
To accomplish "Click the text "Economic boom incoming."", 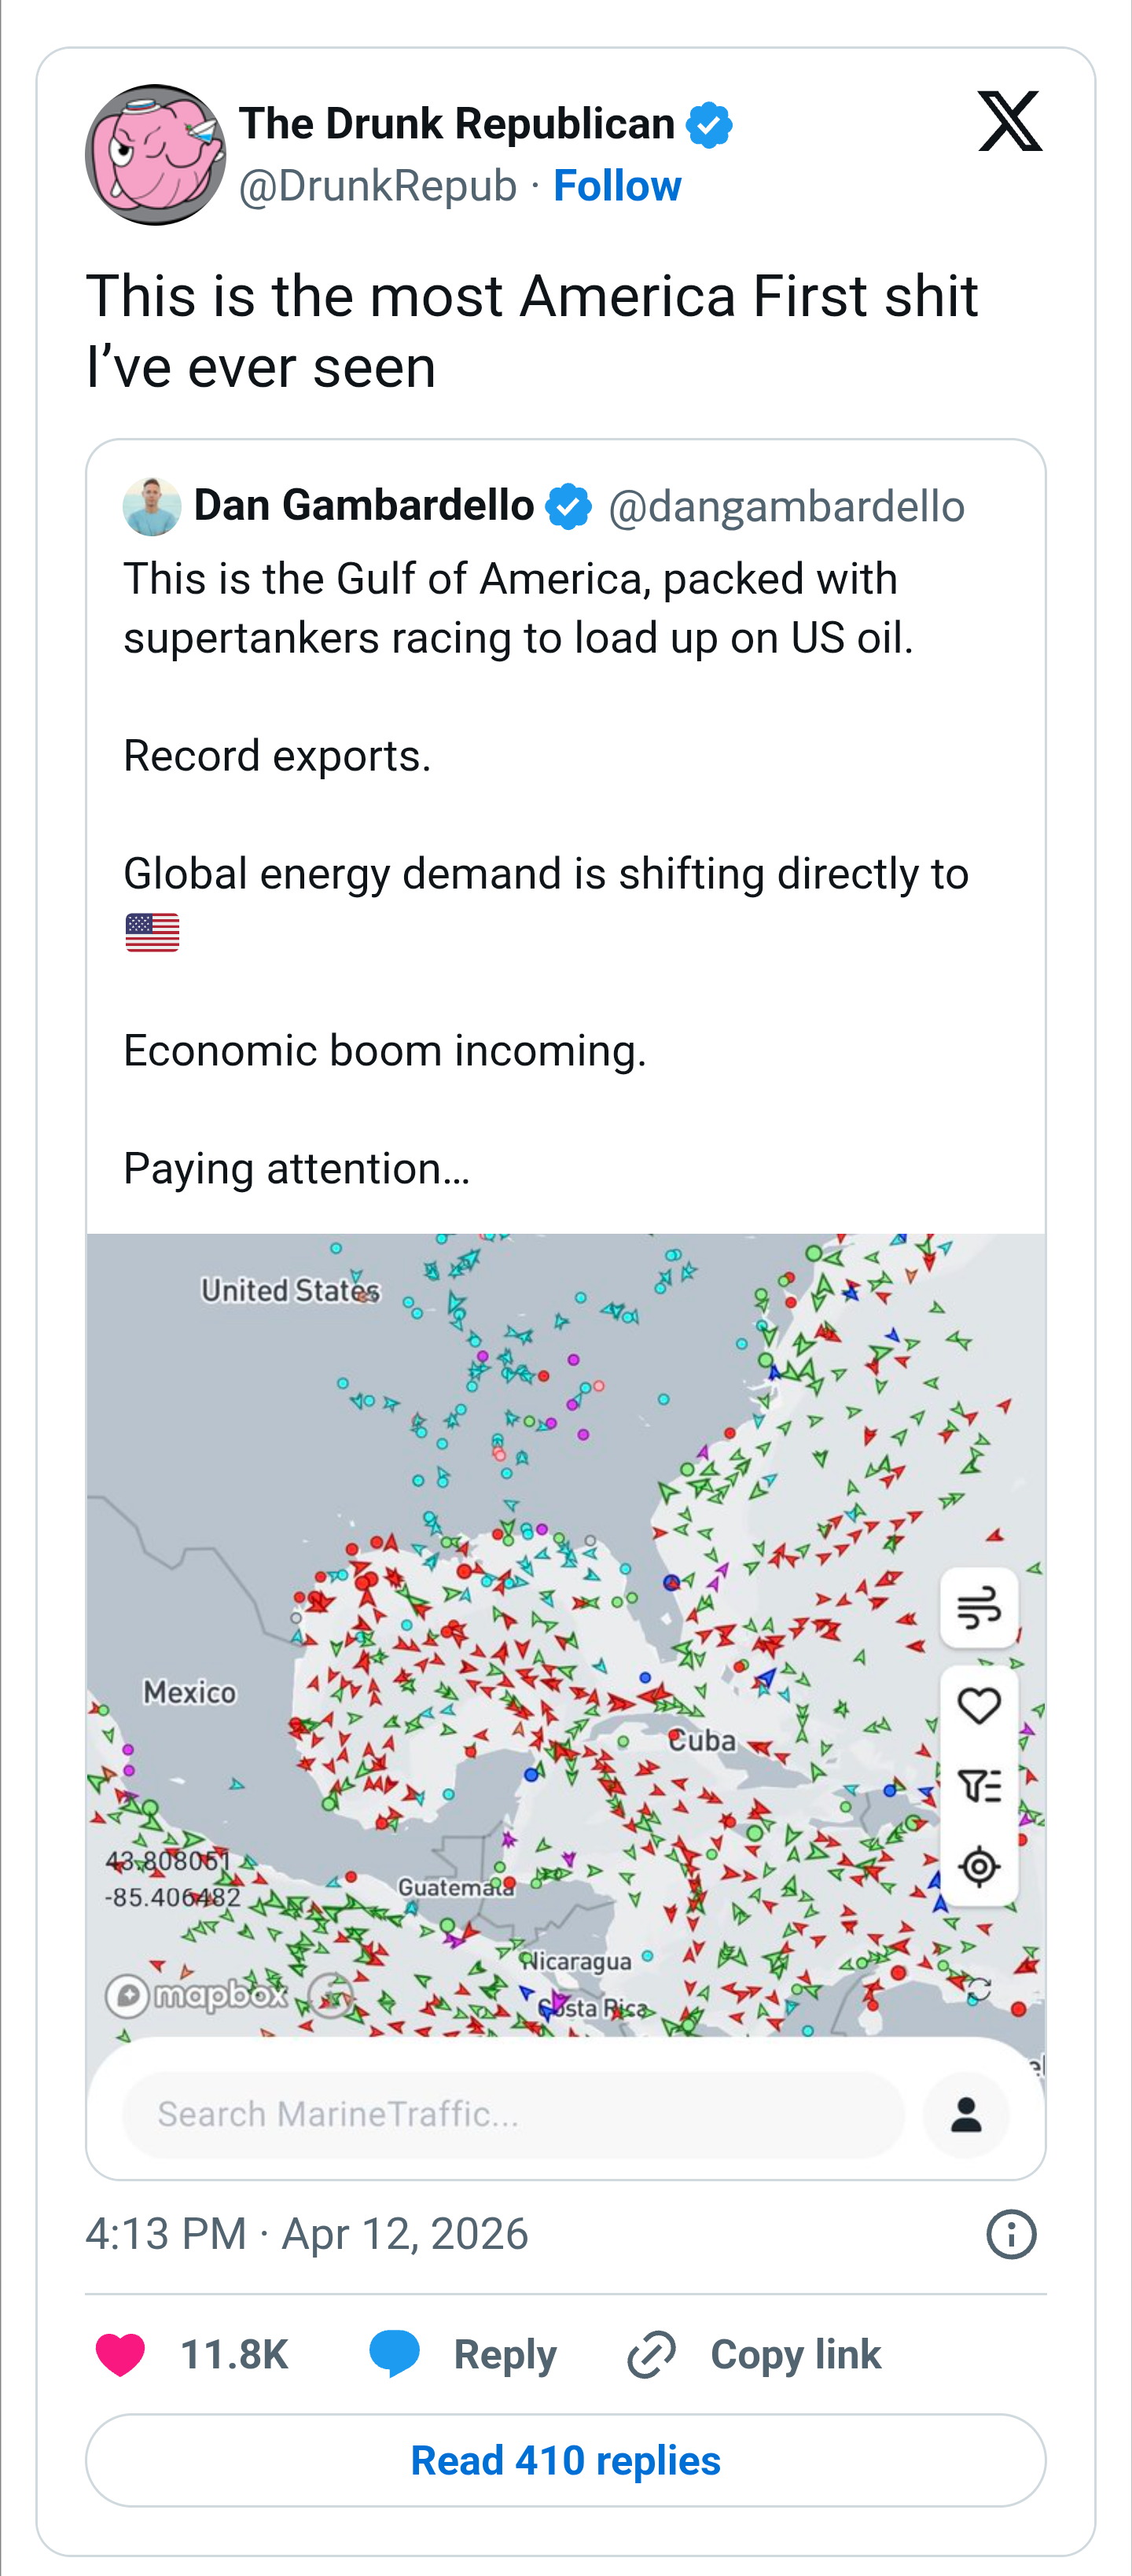I will click(x=385, y=1051).
